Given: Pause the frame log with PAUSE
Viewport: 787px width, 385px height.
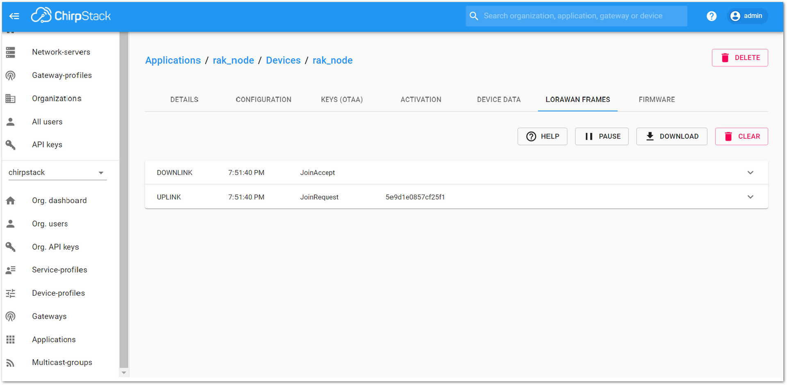Looking at the screenshot, I should pos(602,136).
